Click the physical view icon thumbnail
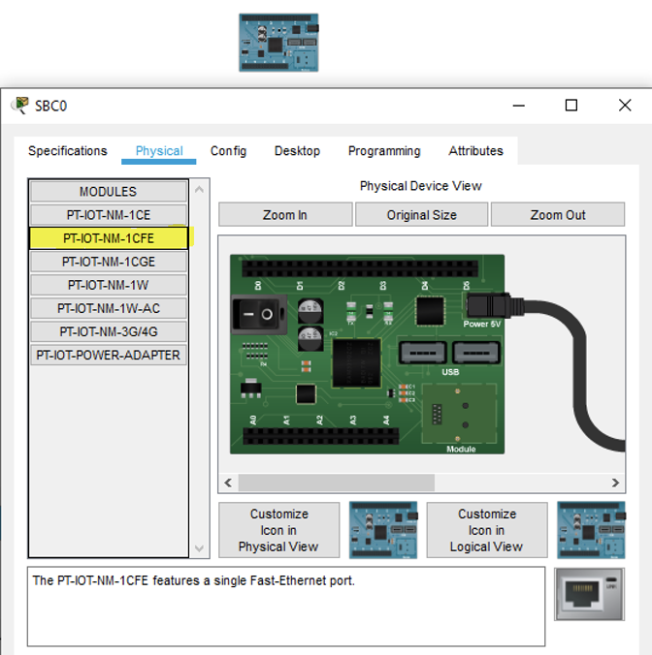Image resolution: width=652 pixels, height=655 pixels. point(383,530)
